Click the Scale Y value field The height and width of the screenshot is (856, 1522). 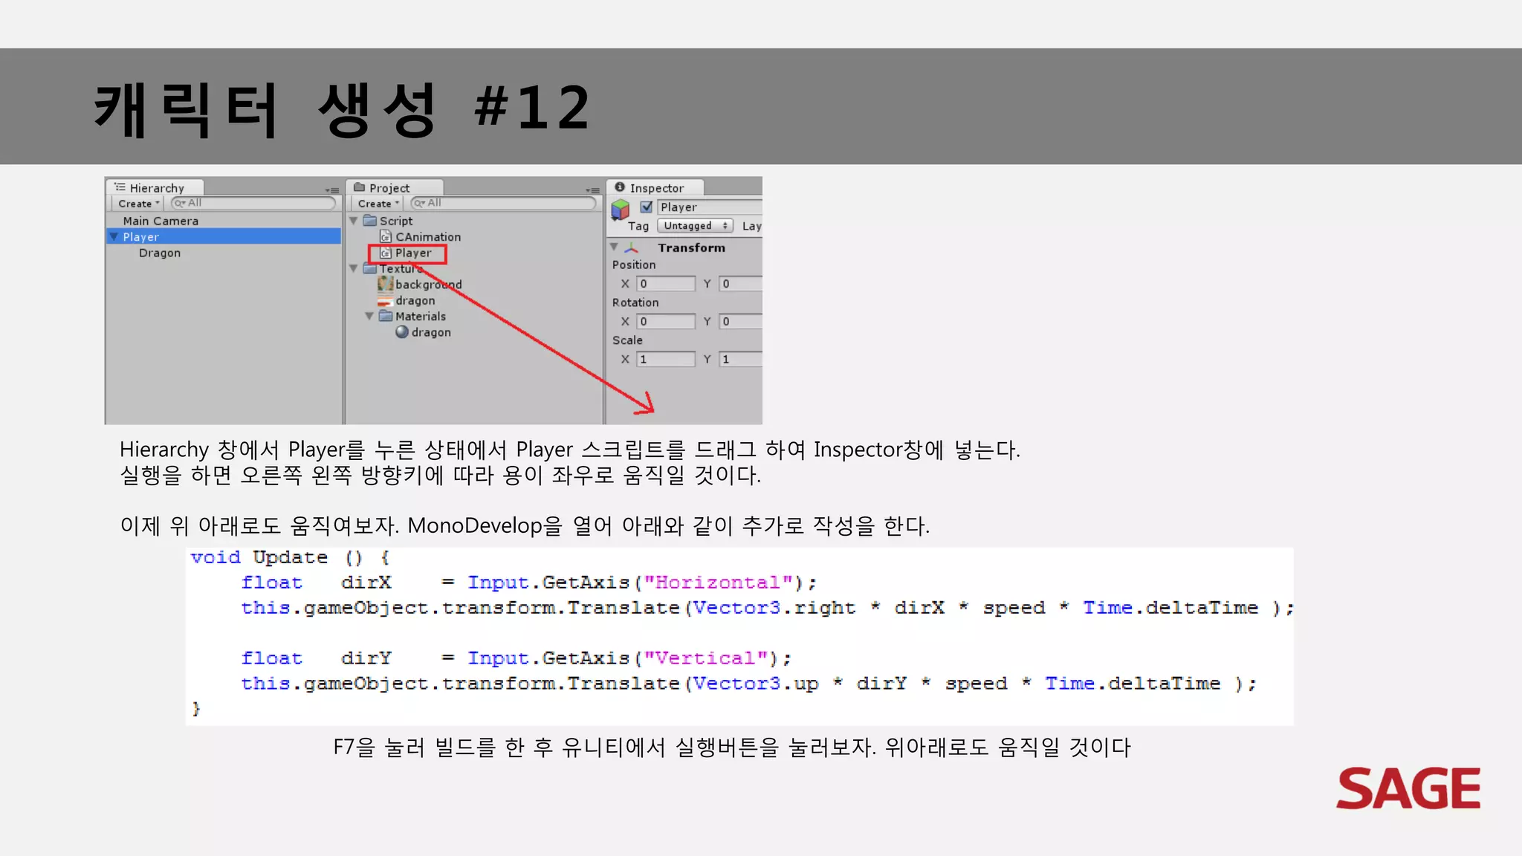(741, 360)
